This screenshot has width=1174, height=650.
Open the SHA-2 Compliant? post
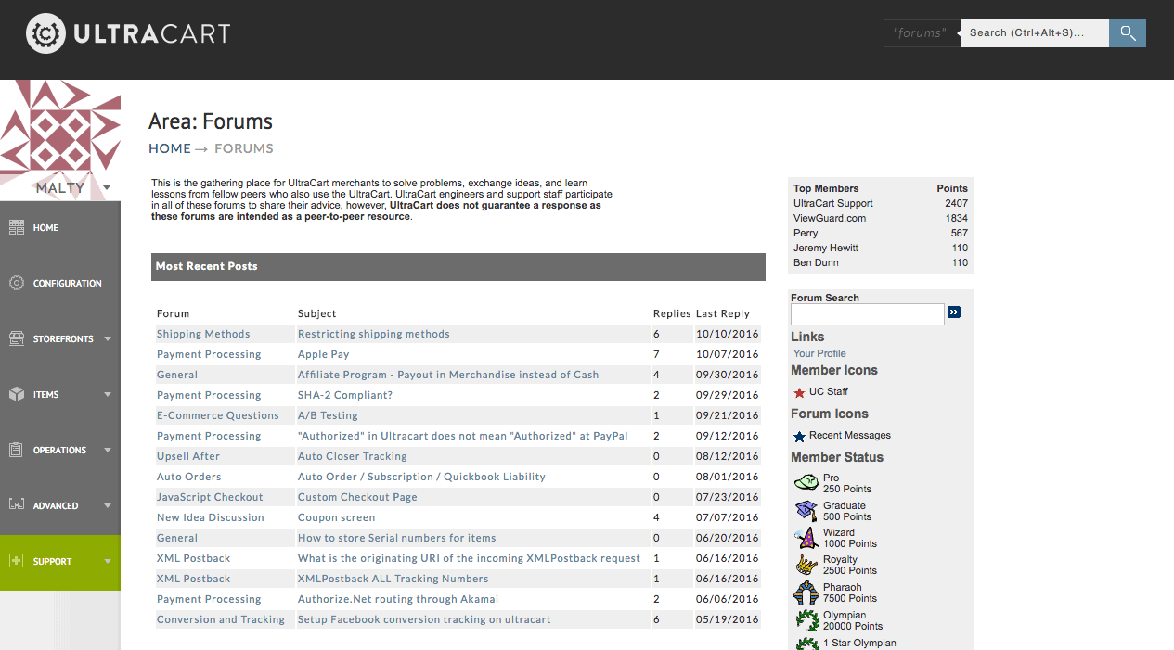click(345, 395)
